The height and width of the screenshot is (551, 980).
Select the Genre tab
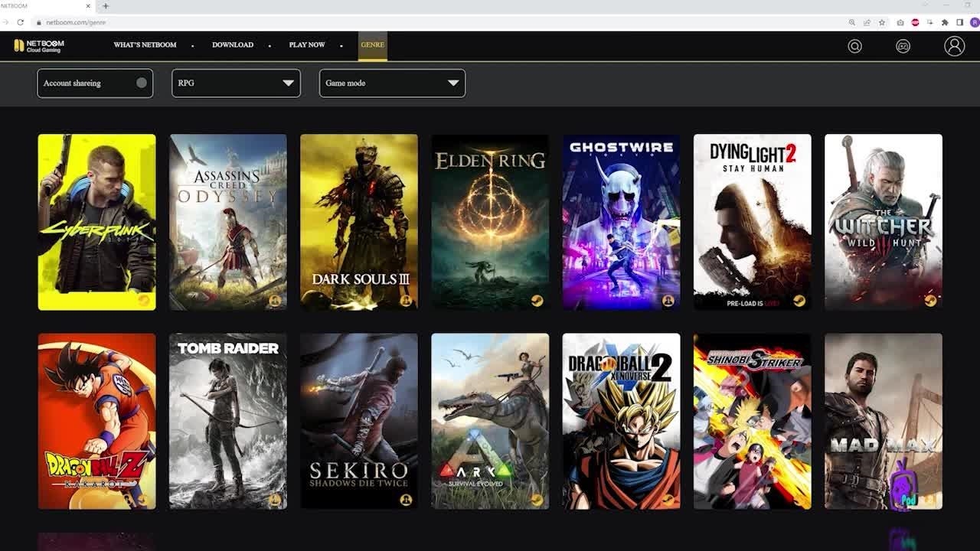click(x=372, y=45)
